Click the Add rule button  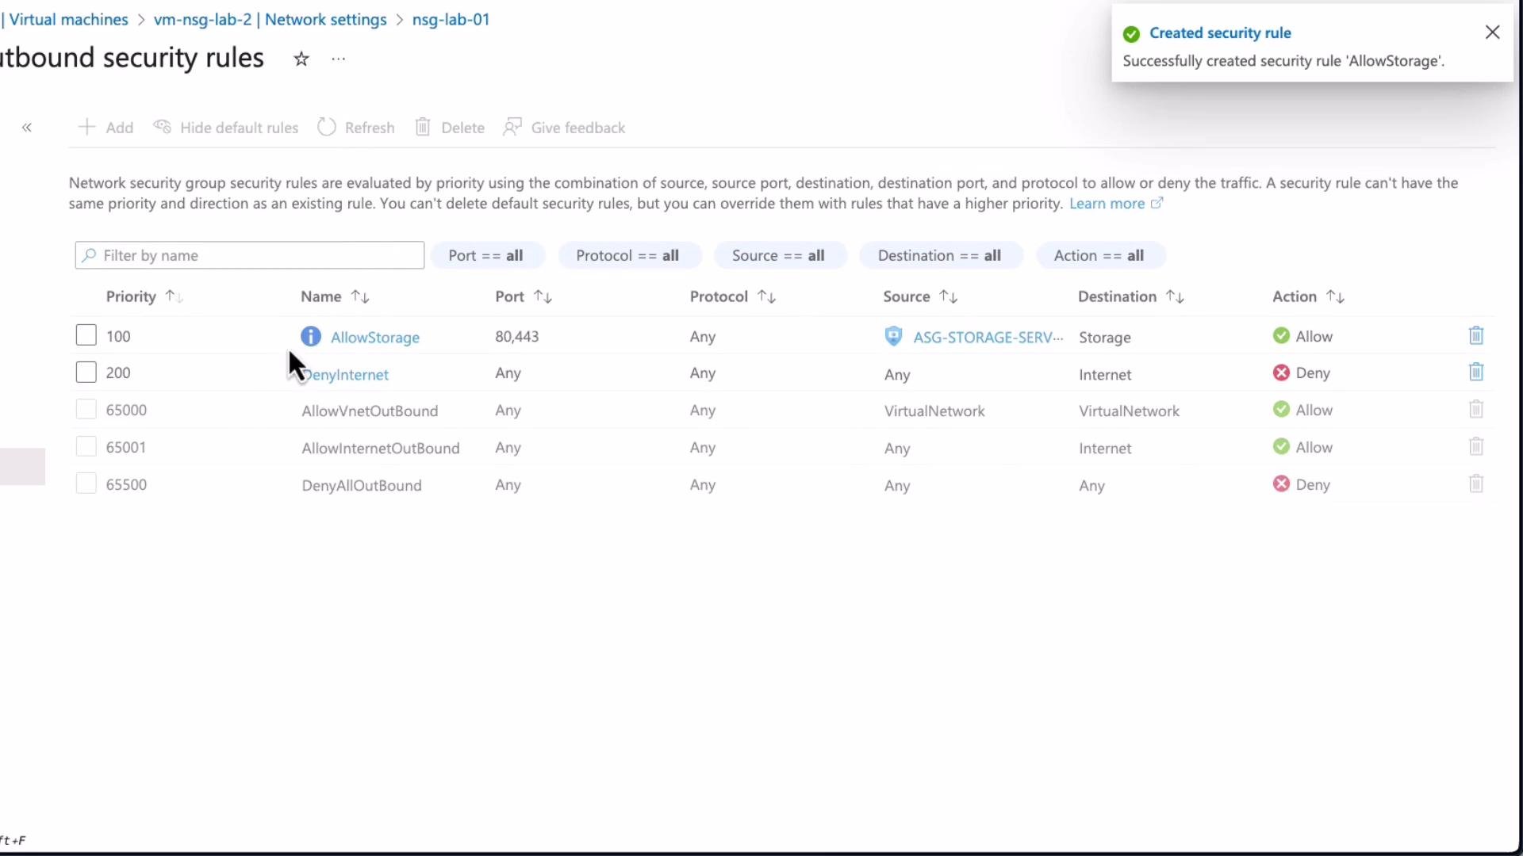[x=106, y=128]
